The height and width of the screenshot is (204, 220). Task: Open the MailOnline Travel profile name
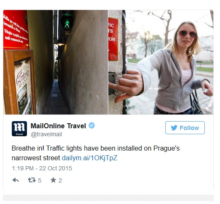coord(58,126)
